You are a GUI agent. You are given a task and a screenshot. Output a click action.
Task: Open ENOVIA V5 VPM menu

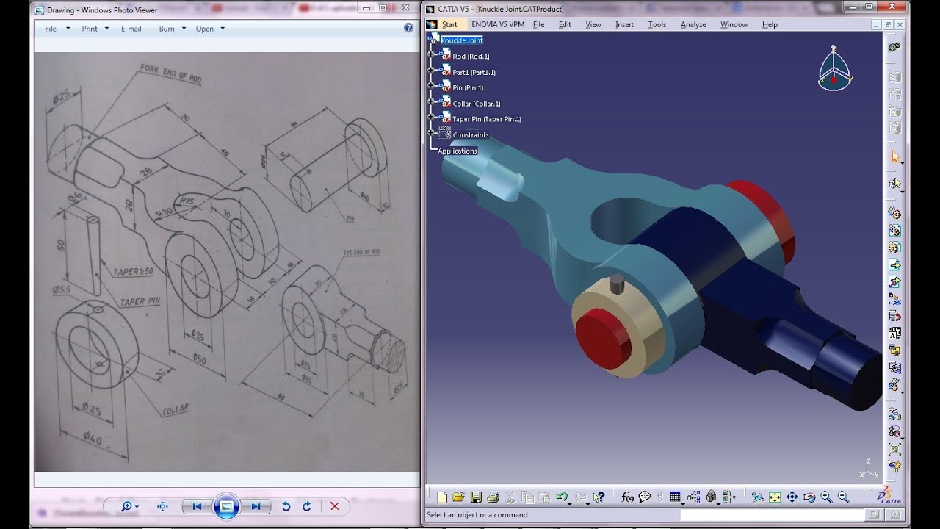click(498, 24)
